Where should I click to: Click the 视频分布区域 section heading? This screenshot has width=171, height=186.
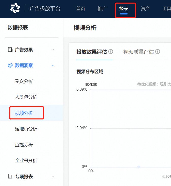pyautogui.click(x=90, y=72)
